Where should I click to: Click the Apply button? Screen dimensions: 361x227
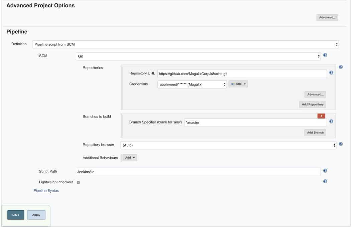[x=36, y=215]
